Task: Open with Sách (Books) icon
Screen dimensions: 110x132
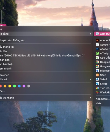Action: 97,75
